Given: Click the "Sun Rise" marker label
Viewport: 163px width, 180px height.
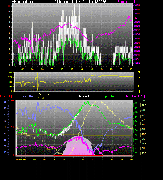Looking at the screenshot, I should (x=52, y=149).
